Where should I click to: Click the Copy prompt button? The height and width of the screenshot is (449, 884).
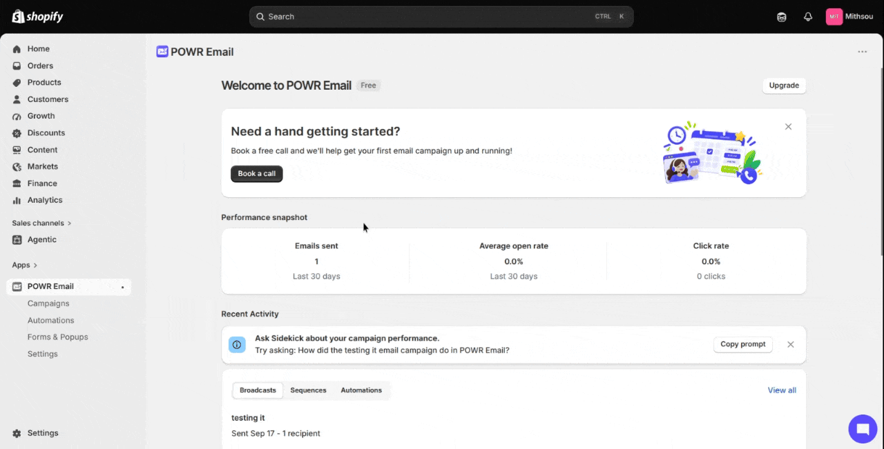point(743,344)
